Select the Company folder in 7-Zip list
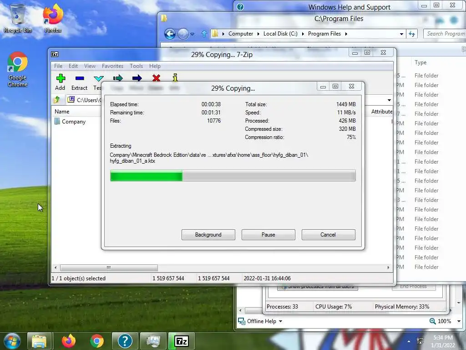 [x=71, y=122]
